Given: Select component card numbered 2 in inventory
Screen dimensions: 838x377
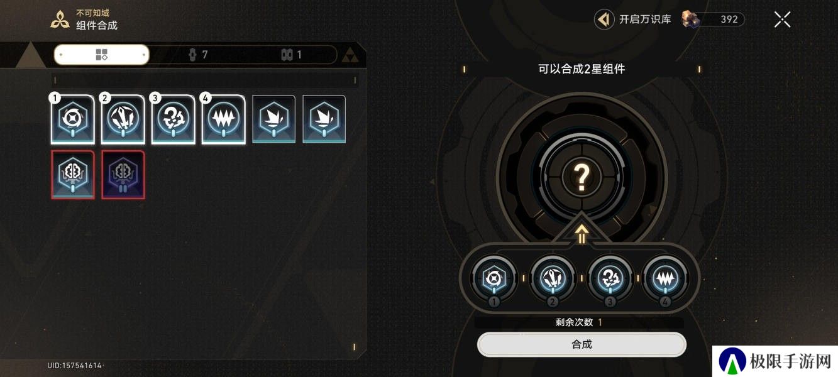Looking at the screenshot, I should [123, 119].
